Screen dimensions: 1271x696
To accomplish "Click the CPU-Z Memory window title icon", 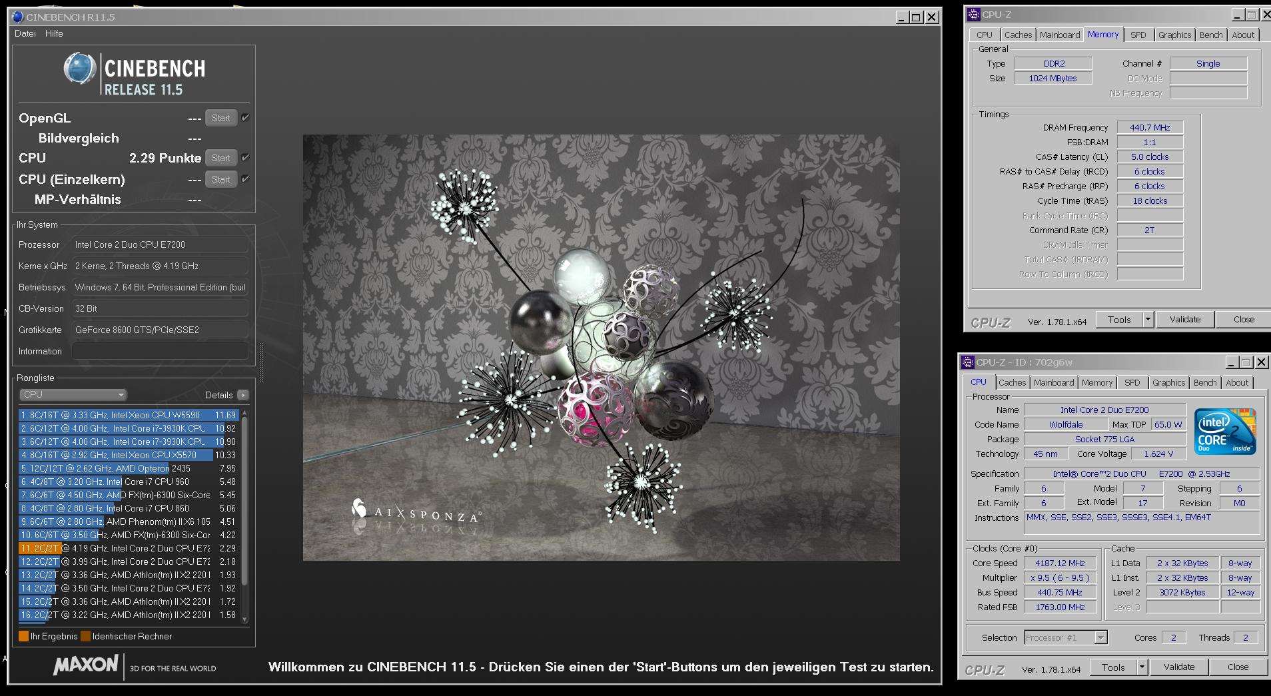I will [x=974, y=14].
